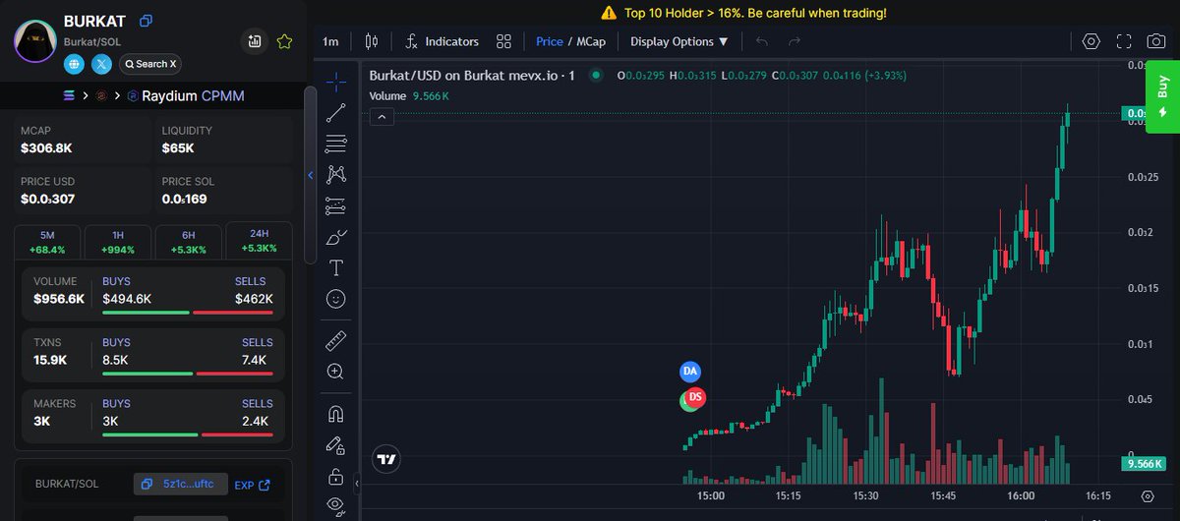Open the token's X profile icon

point(101,64)
